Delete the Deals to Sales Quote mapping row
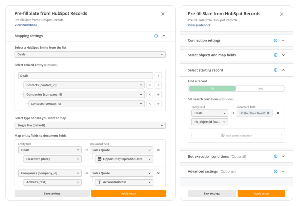The width and height of the screenshot is (299, 206). click(x=158, y=150)
